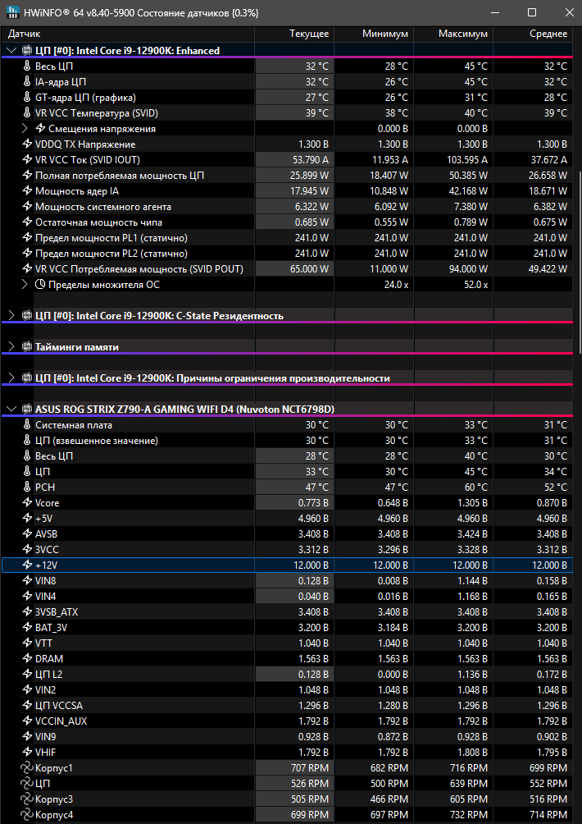
Task: Click lightning icon next to VDDQ TX Напряжение
Action: [27, 144]
